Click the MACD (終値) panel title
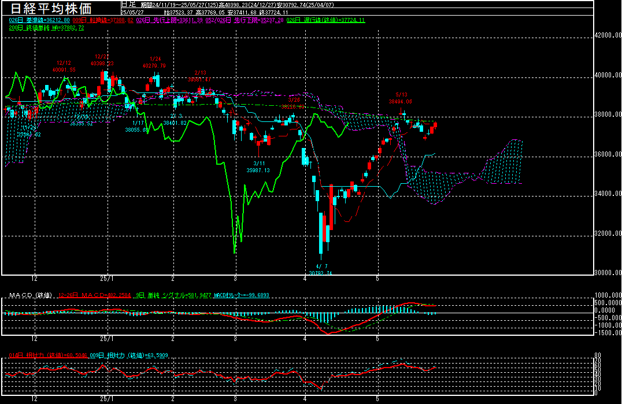The image size is (622, 404). coord(31,295)
